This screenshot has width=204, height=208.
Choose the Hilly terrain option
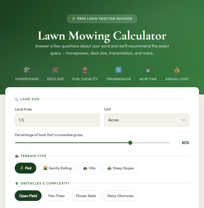click(x=89, y=168)
